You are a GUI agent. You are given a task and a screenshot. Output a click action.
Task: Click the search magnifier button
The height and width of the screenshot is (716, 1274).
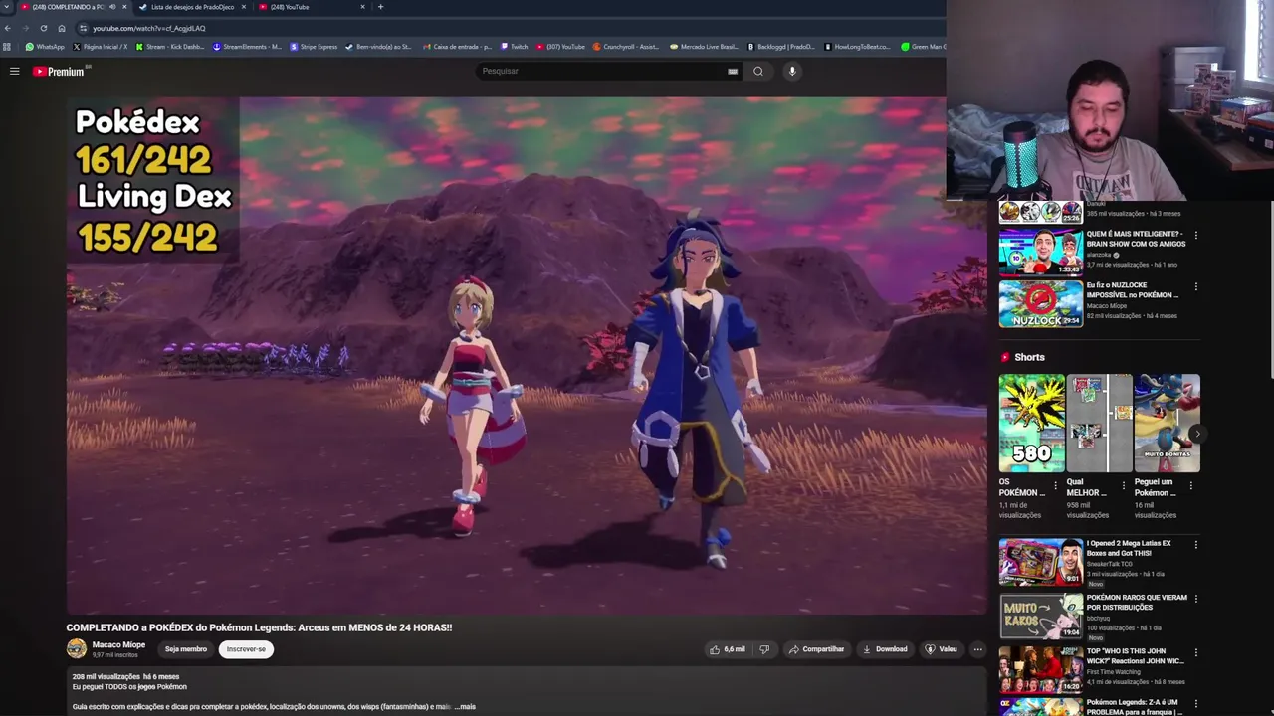tap(758, 71)
